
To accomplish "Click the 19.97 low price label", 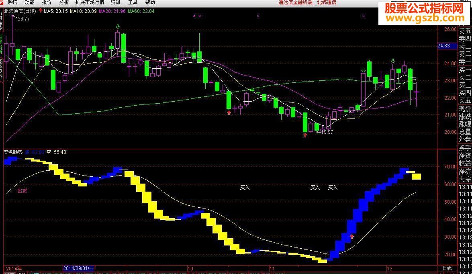I will 327,132.
